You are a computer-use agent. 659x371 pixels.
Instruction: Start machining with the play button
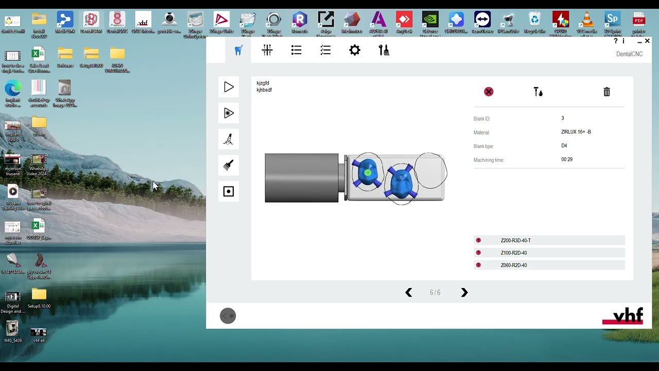pos(229,87)
